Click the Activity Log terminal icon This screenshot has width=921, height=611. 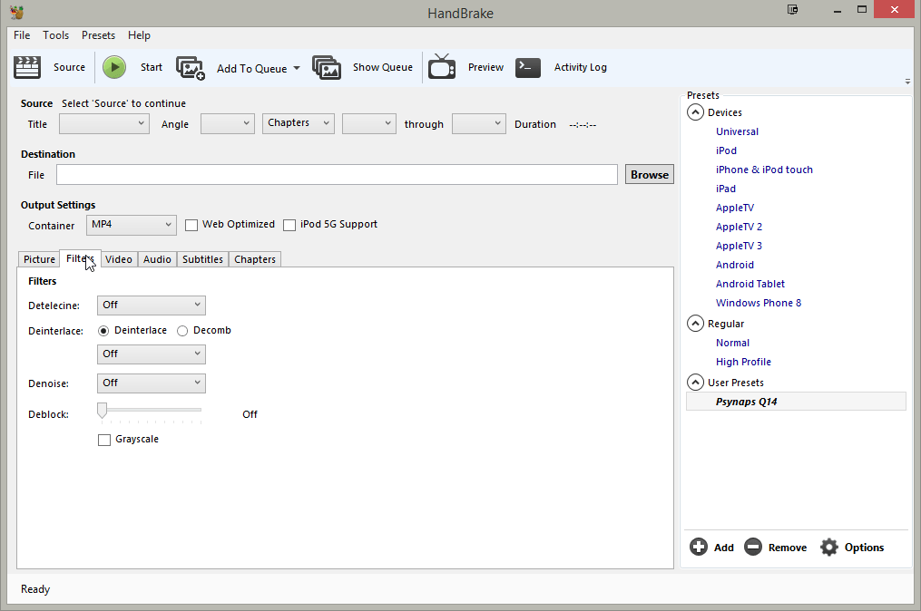pos(528,67)
